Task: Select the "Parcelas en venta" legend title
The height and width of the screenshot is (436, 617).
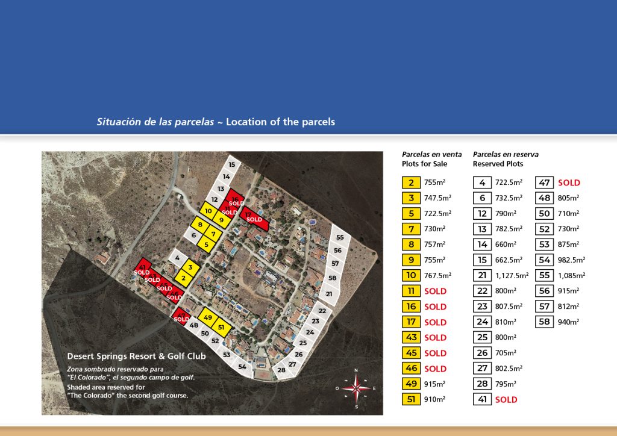Action: click(431, 155)
